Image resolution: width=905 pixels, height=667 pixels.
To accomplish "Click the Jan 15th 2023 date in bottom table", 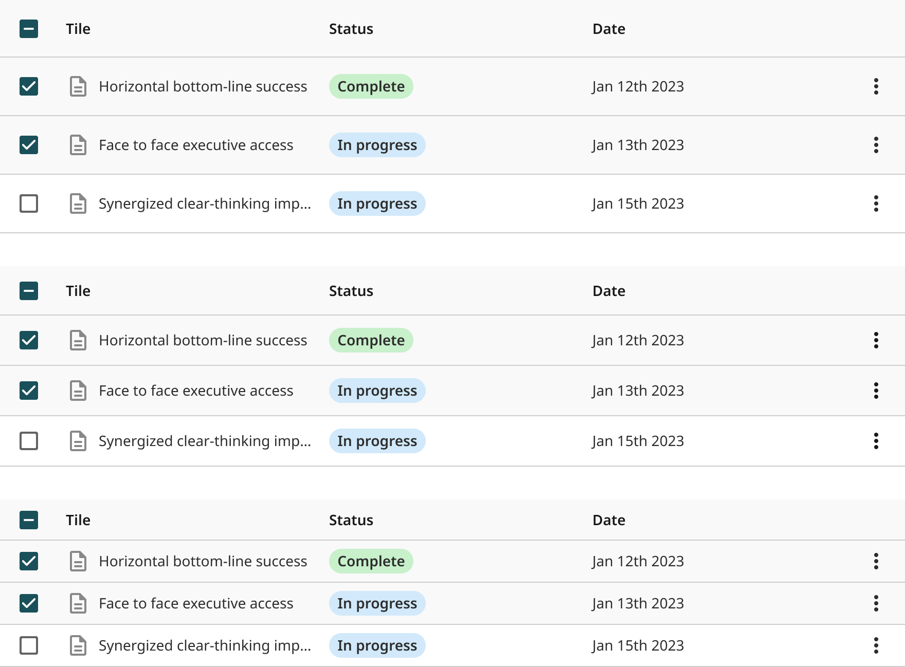I will pyautogui.click(x=638, y=645).
